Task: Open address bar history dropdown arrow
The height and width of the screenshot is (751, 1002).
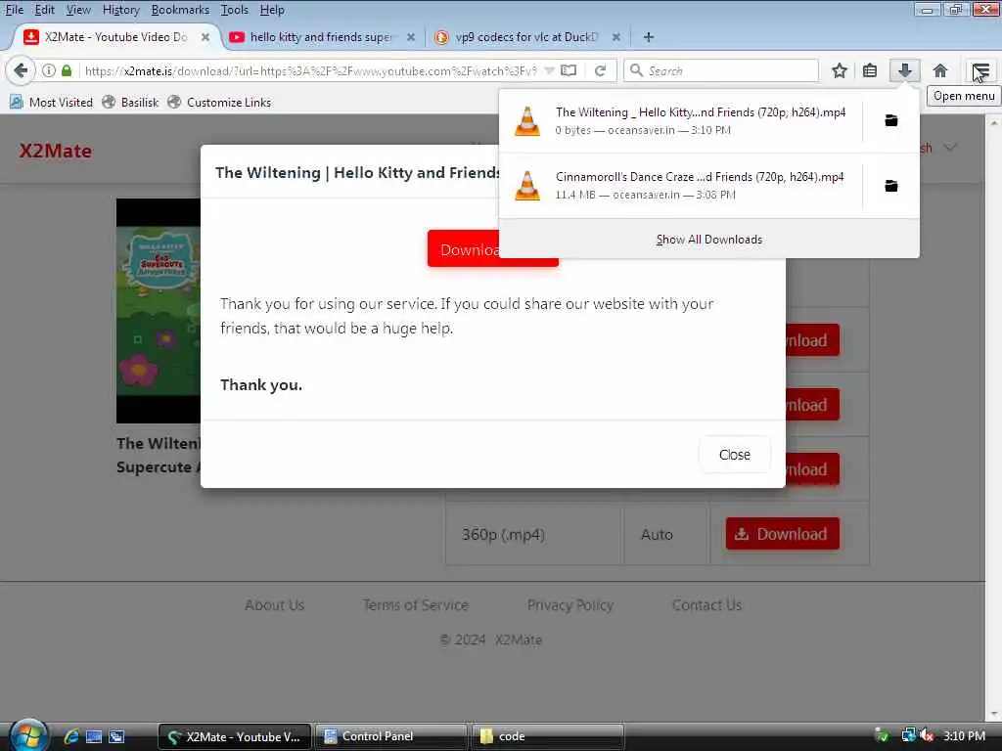Action: click(549, 70)
